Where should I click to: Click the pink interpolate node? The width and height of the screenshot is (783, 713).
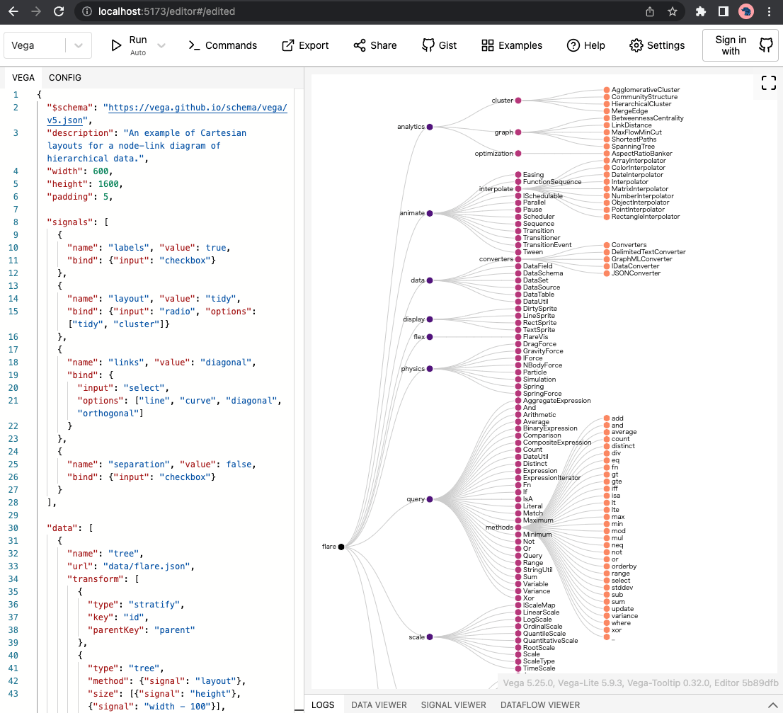click(x=518, y=189)
